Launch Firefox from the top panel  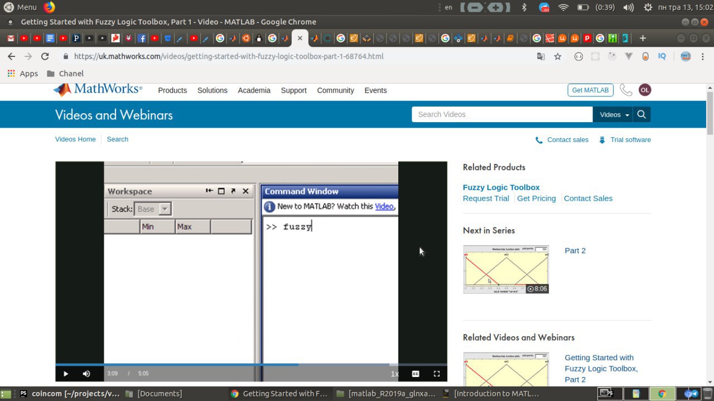point(49,7)
